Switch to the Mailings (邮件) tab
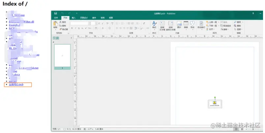 (x=94, y=18)
